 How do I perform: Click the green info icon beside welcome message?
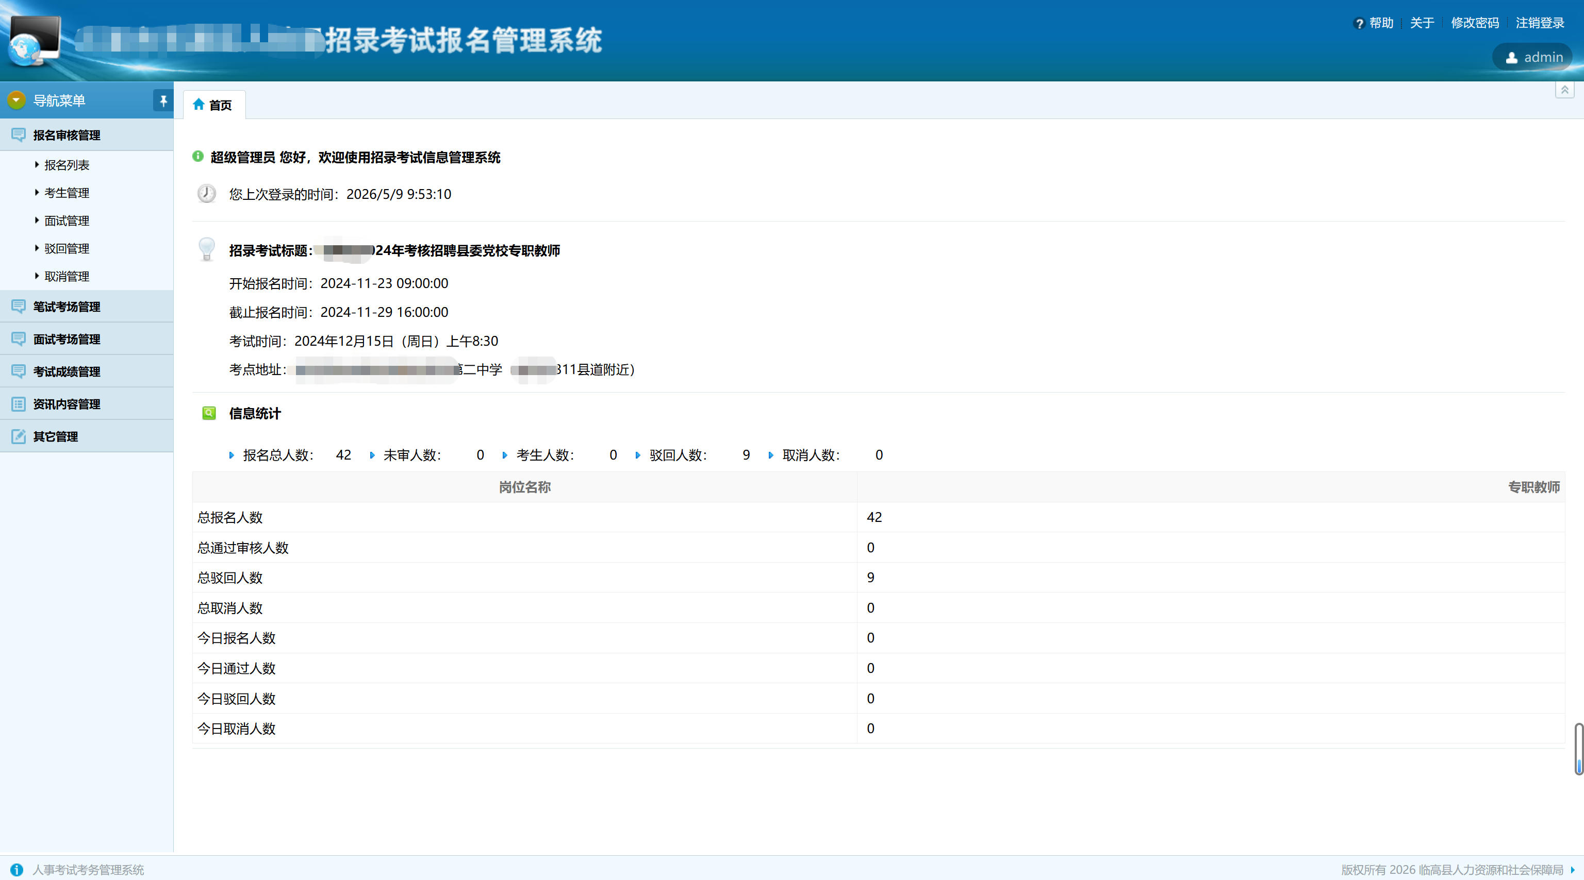click(197, 156)
